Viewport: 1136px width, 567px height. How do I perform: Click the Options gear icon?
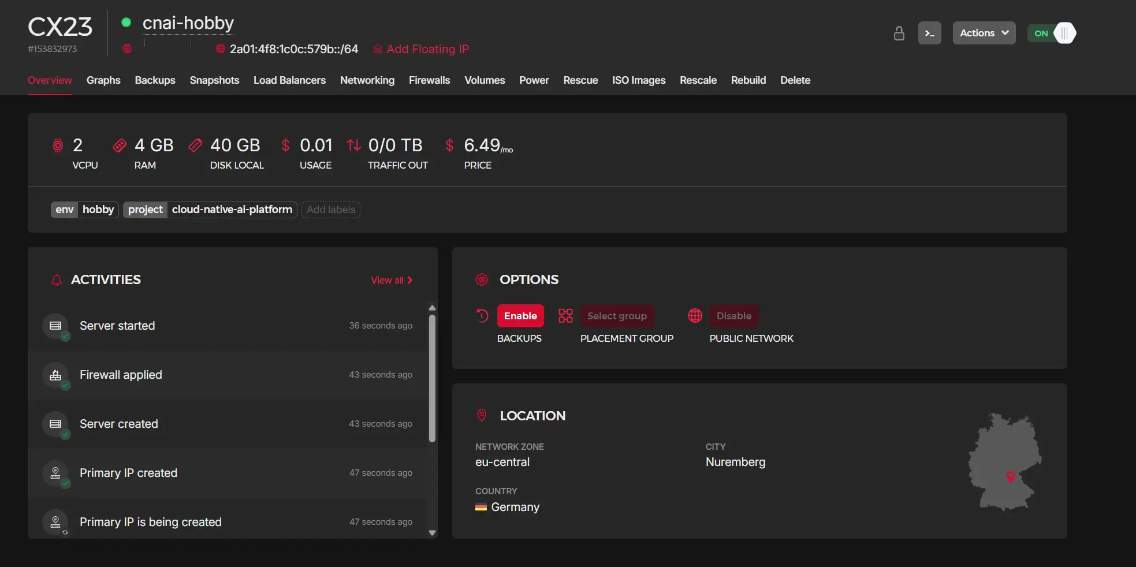click(482, 279)
